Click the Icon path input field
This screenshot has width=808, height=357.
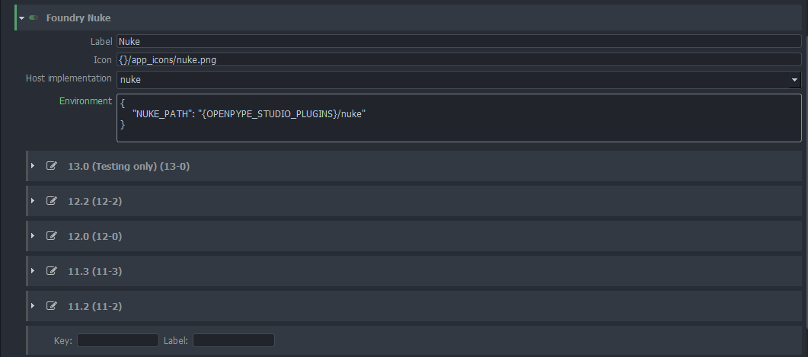point(458,59)
